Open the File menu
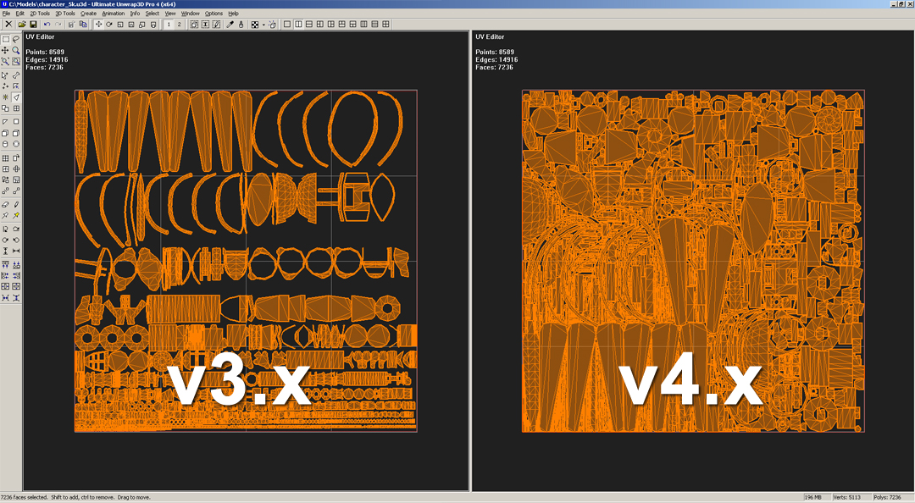This screenshot has height=503, width=915. coord(6,14)
